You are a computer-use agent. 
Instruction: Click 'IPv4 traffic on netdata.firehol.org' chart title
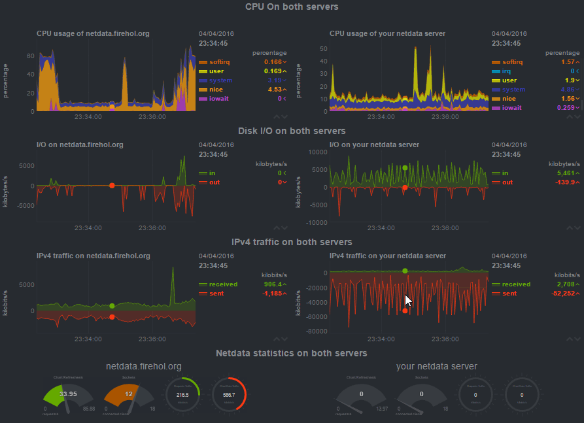point(93,256)
